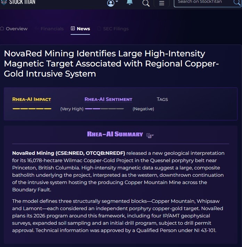
Task: Click the (Very High) impact label
Action: point(72,109)
